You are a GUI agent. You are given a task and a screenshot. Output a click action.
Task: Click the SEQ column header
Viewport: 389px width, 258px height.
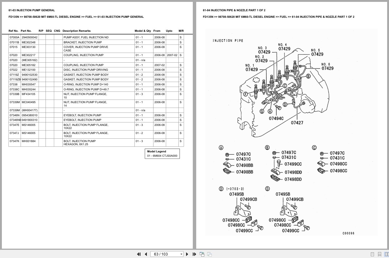pyautogui.click(x=49, y=31)
